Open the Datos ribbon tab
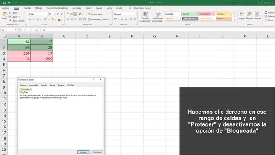 pyautogui.click(x=89, y=8)
